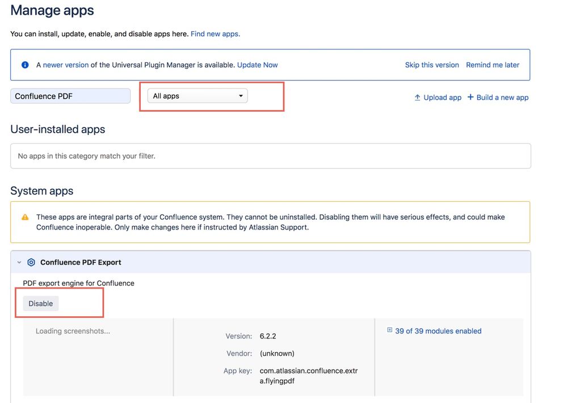567x403 pixels.
Task: Click the System apps heading
Action: click(41, 190)
